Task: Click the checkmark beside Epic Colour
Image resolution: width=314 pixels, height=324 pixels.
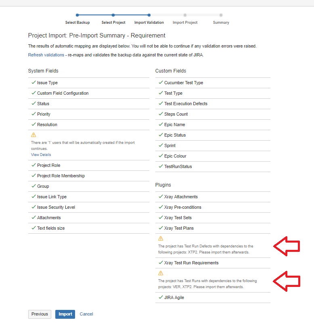Action: pyautogui.click(x=161, y=156)
